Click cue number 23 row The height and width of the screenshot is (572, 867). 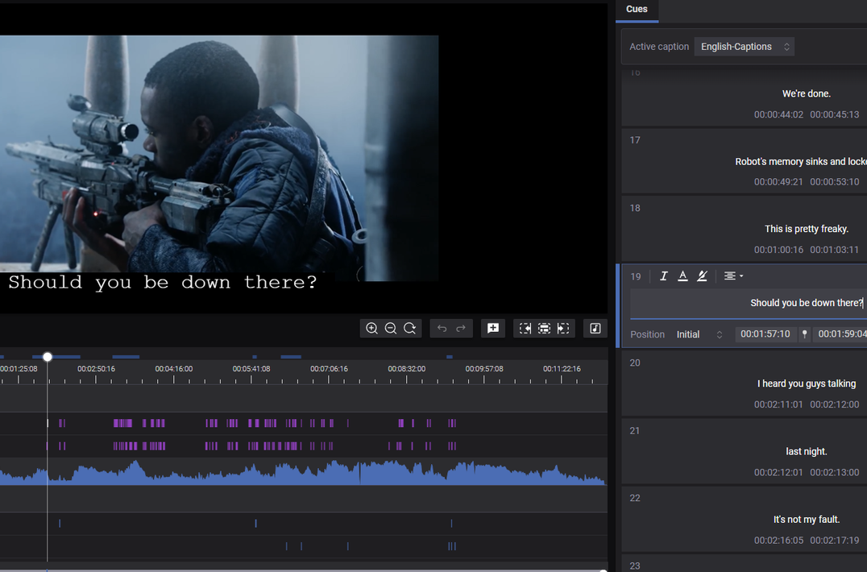pos(745,564)
